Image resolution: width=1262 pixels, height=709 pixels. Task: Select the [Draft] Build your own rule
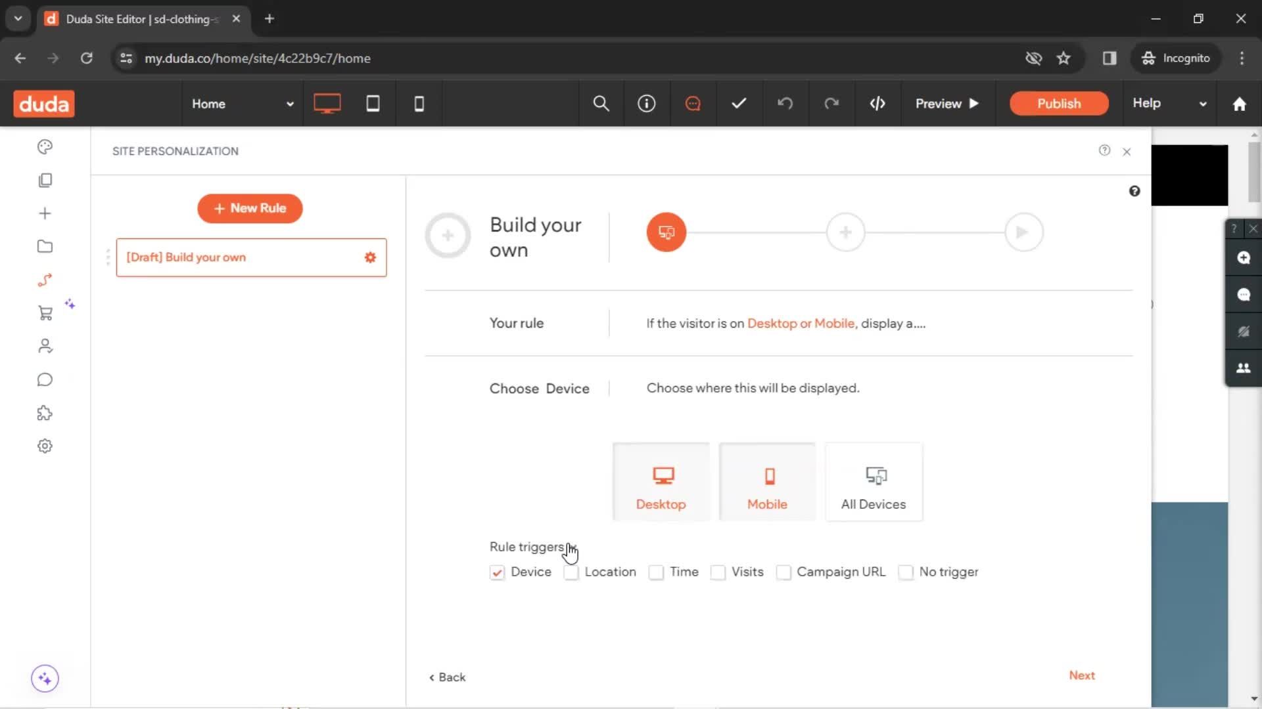[251, 257]
